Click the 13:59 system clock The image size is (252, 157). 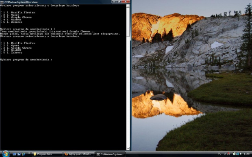247,154
